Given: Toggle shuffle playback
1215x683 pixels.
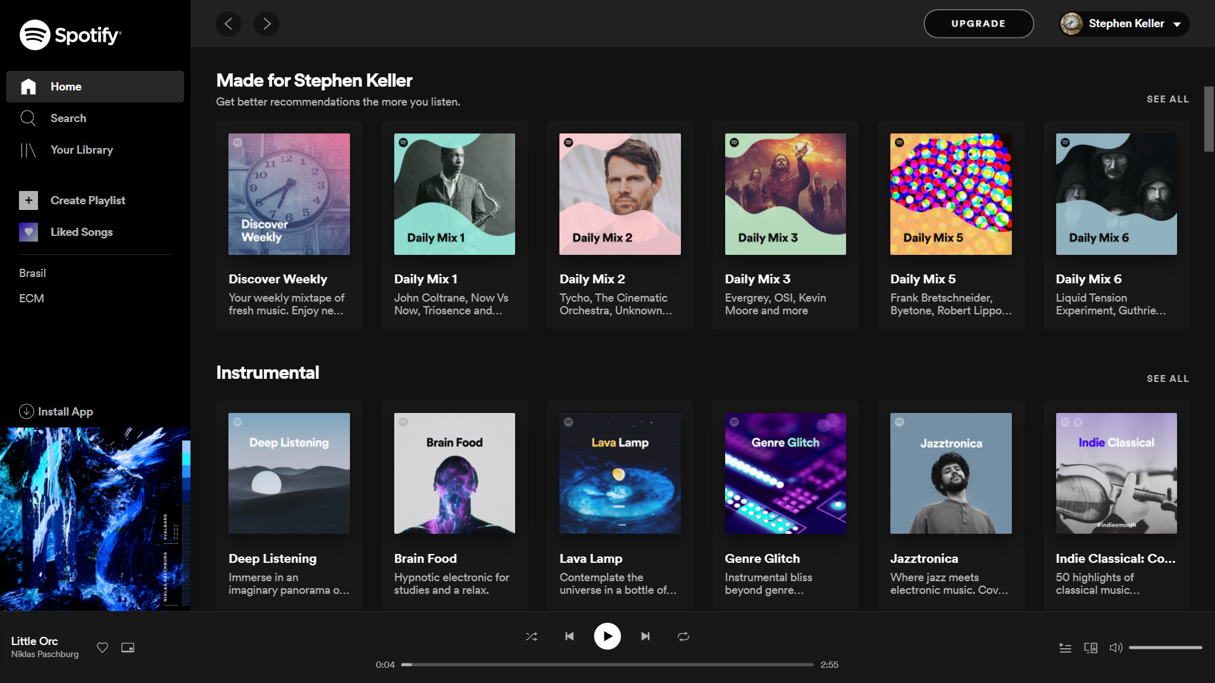Looking at the screenshot, I should [532, 636].
